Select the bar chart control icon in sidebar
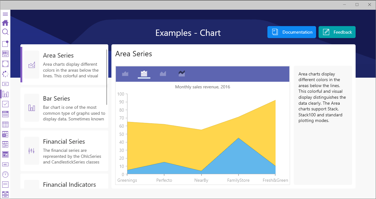 point(5,94)
